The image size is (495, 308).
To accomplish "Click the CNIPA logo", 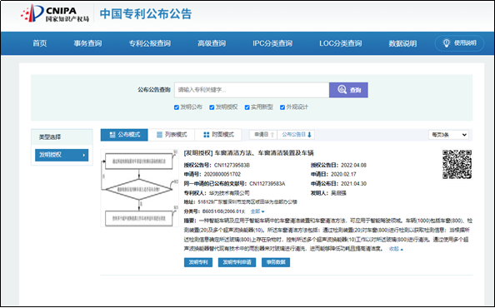I will 55,14.
